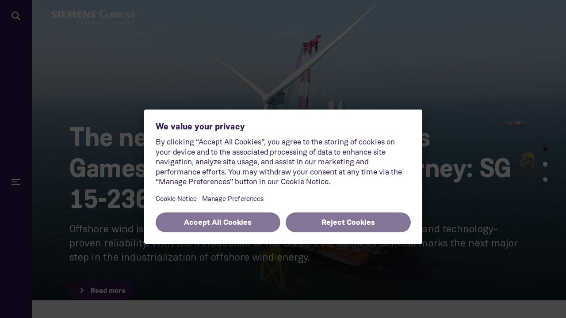Screen dimensions: 566x318
Task: Click the cookie consent explanation text
Action: pos(279,162)
